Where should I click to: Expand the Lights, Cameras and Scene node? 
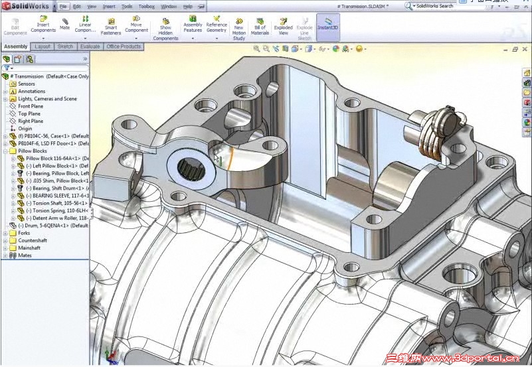click(x=5, y=99)
